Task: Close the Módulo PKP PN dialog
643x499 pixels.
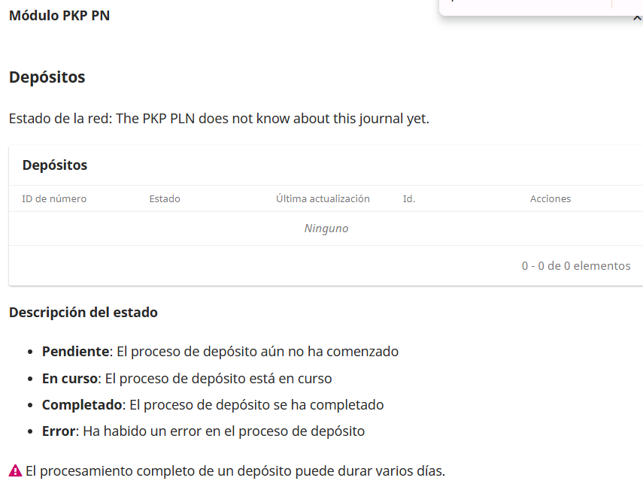Action: tap(638, 17)
